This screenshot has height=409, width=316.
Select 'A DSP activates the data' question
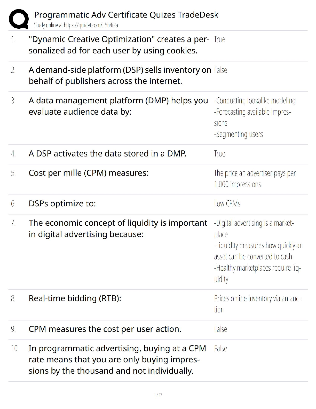[x=107, y=154]
